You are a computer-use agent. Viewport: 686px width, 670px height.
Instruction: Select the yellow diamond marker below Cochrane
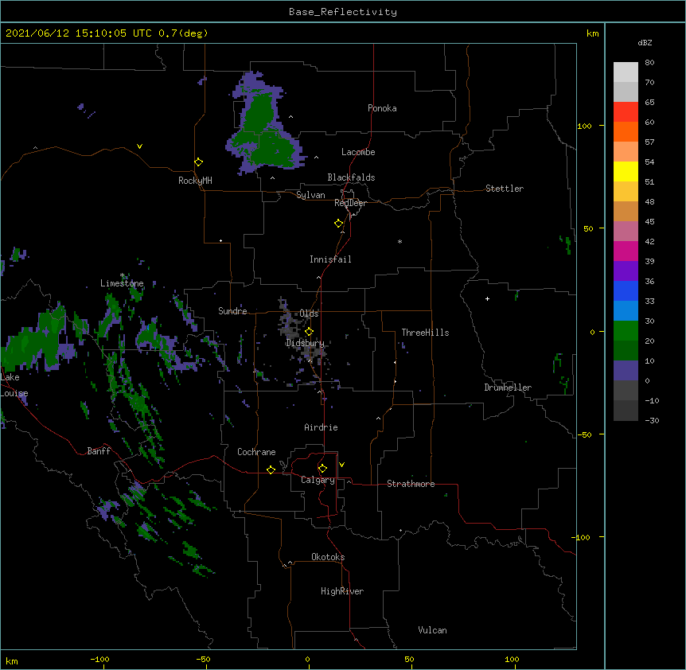click(271, 469)
